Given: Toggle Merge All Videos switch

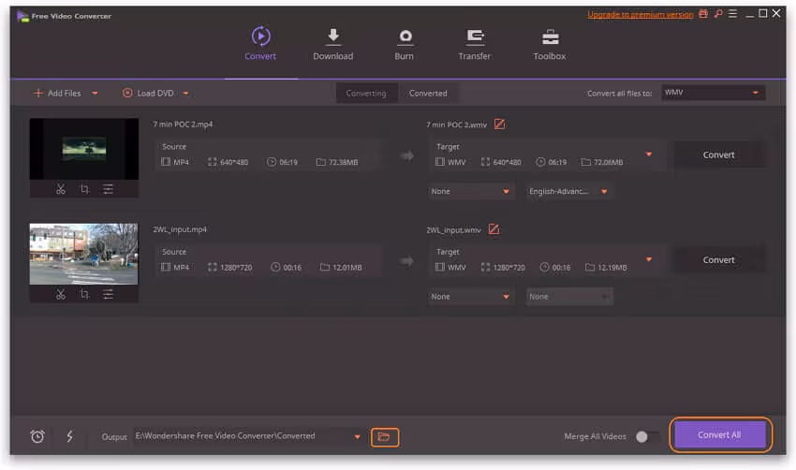Looking at the screenshot, I should coord(648,436).
